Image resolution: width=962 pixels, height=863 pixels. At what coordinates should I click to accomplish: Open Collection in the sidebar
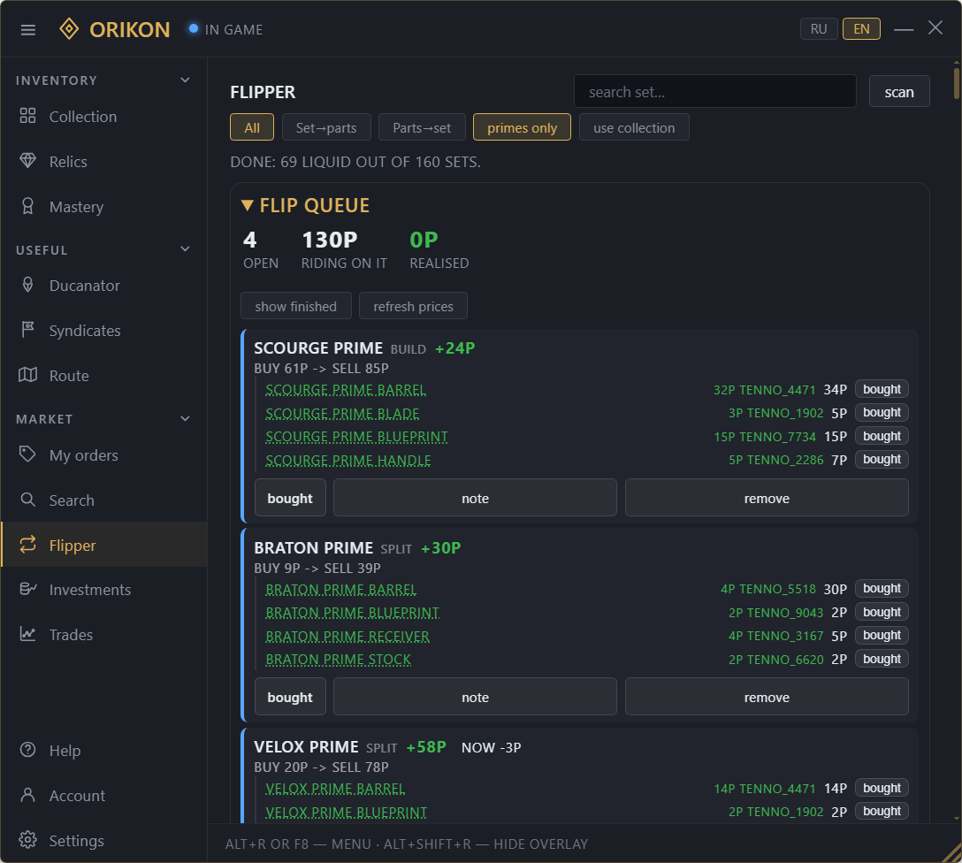[x=103, y=116]
